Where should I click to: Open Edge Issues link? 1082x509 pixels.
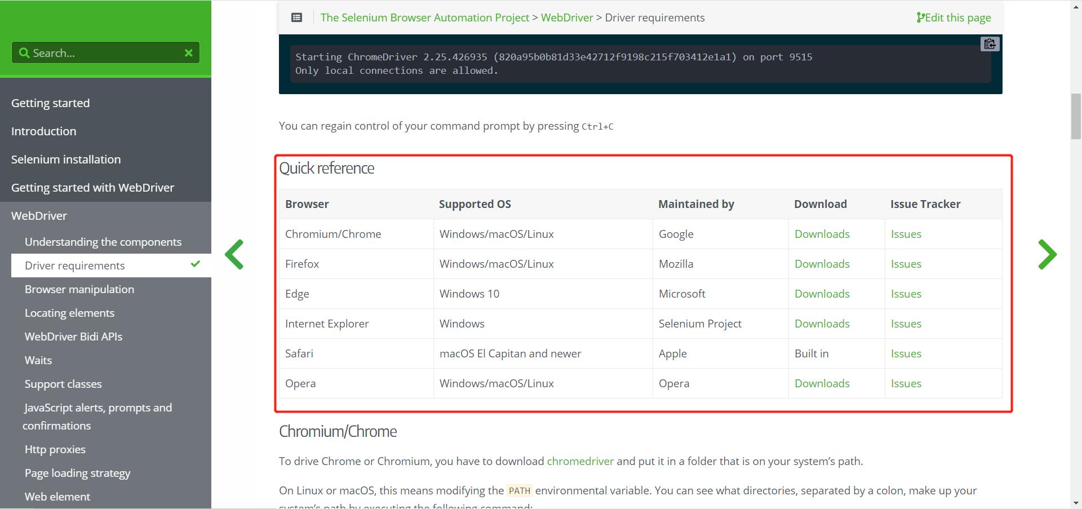point(906,294)
